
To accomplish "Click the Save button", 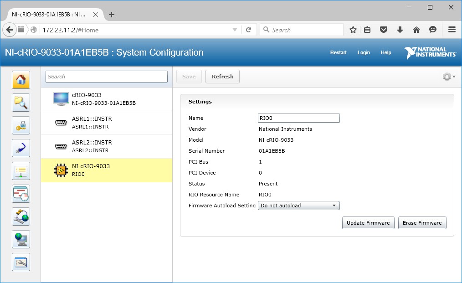I will click(189, 77).
